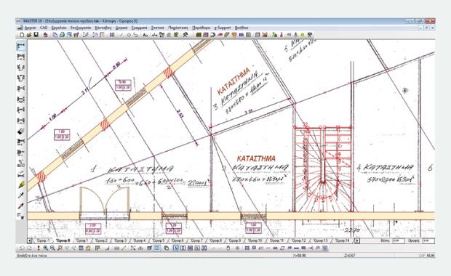Click the 2.53 dimension label in the drawing

point(180,114)
